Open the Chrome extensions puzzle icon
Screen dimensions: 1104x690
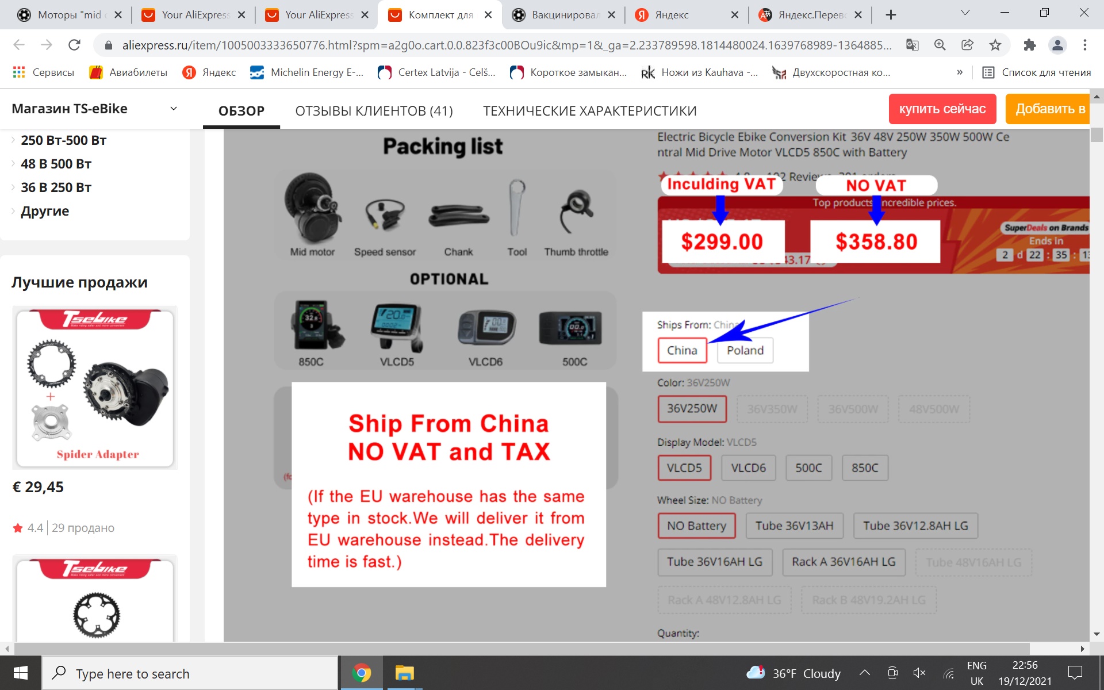pyautogui.click(x=1029, y=45)
